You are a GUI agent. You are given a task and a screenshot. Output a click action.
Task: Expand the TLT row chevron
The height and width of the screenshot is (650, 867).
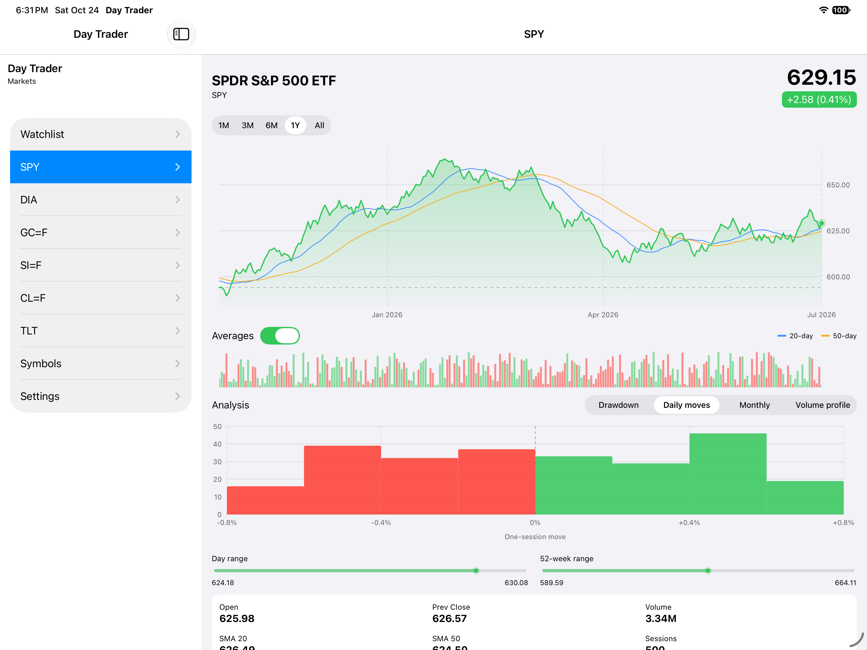[178, 331]
